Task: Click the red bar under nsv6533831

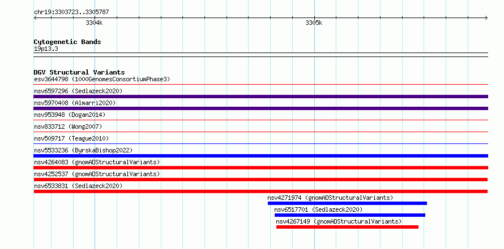Action: (x=260, y=191)
